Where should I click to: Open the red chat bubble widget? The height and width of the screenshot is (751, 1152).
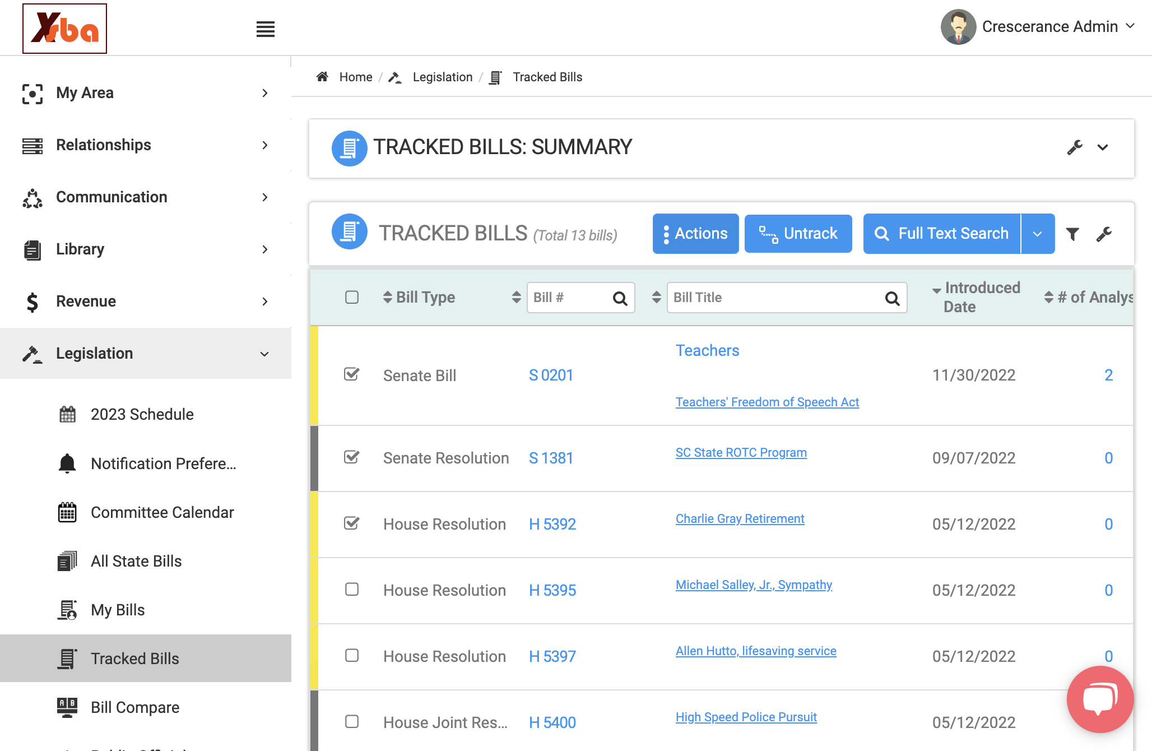(x=1100, y=699)
